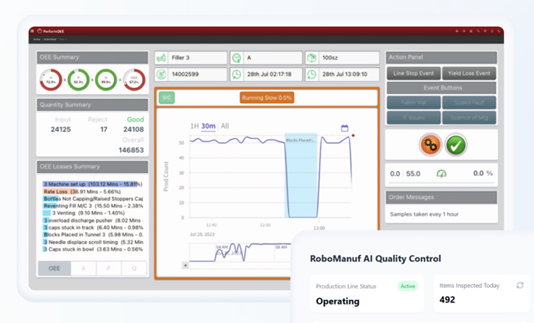Screen dimensions: 534x323
Task: Click the clock icon beside 28th Jul 02:17:18
Action: [237, 74]
